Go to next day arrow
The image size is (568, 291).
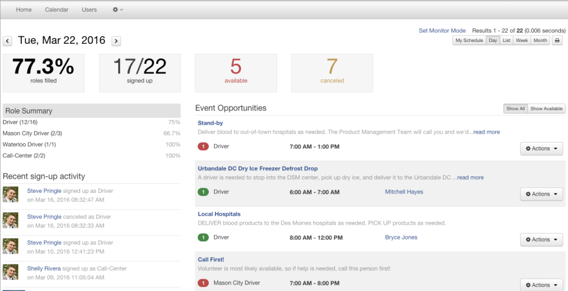pyautogui.click(x=116, y=41)
